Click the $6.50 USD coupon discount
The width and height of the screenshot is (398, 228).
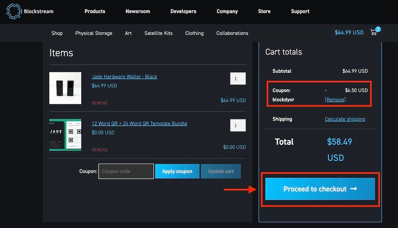coord(356,90)
